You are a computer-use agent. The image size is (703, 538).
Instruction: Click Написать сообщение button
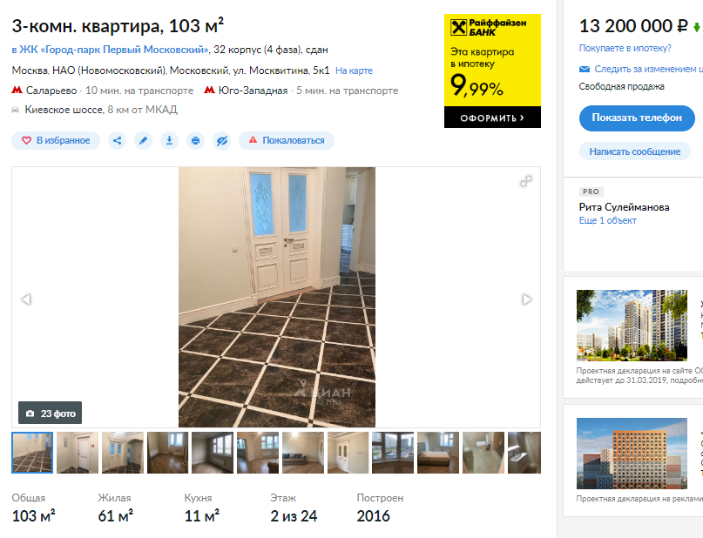click(x=634, y=151)
